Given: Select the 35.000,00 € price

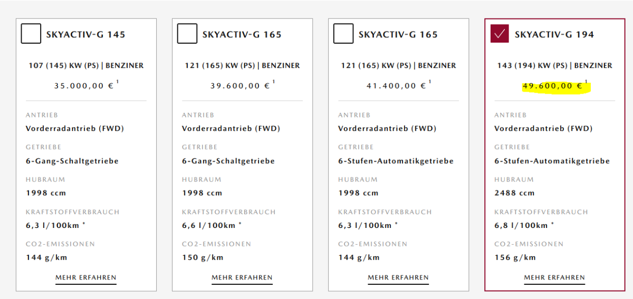Looking at the screenshot, I should click(x=84, y=86).
